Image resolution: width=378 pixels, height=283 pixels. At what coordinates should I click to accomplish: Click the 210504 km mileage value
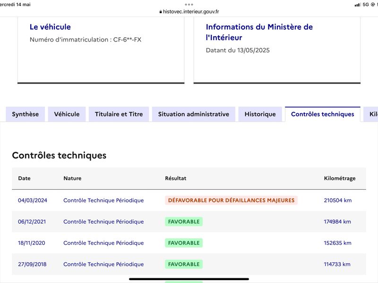pos(338,200)
